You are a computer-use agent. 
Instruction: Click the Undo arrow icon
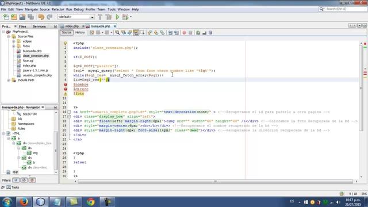pos(41,17)
